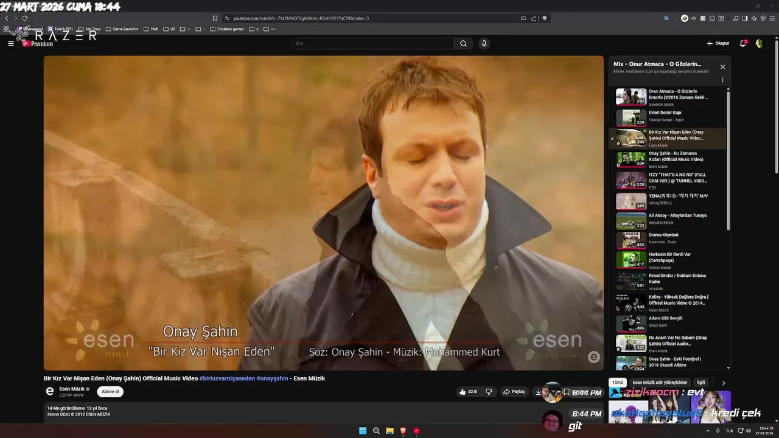
Task: Click the search magnifier button
Action: pyautogui.click(x=463, y=43)
